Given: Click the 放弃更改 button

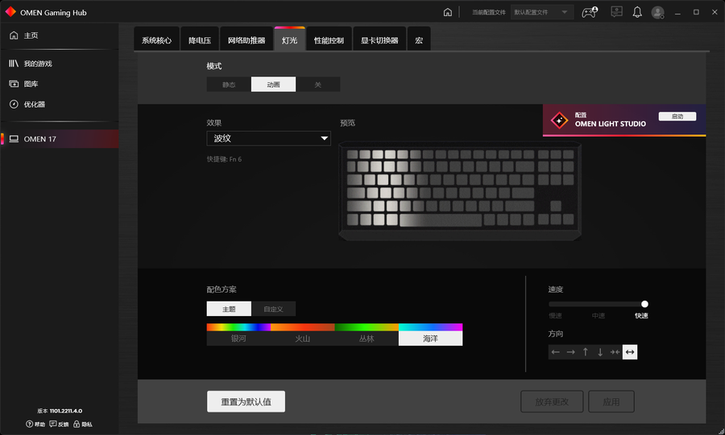Looking at the screenshot, I should 552,402.
